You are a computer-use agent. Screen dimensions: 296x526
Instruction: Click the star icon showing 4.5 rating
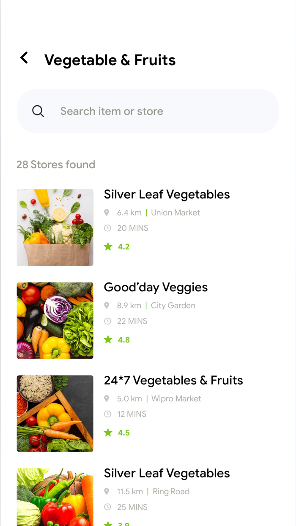click(x=108, y=432)
